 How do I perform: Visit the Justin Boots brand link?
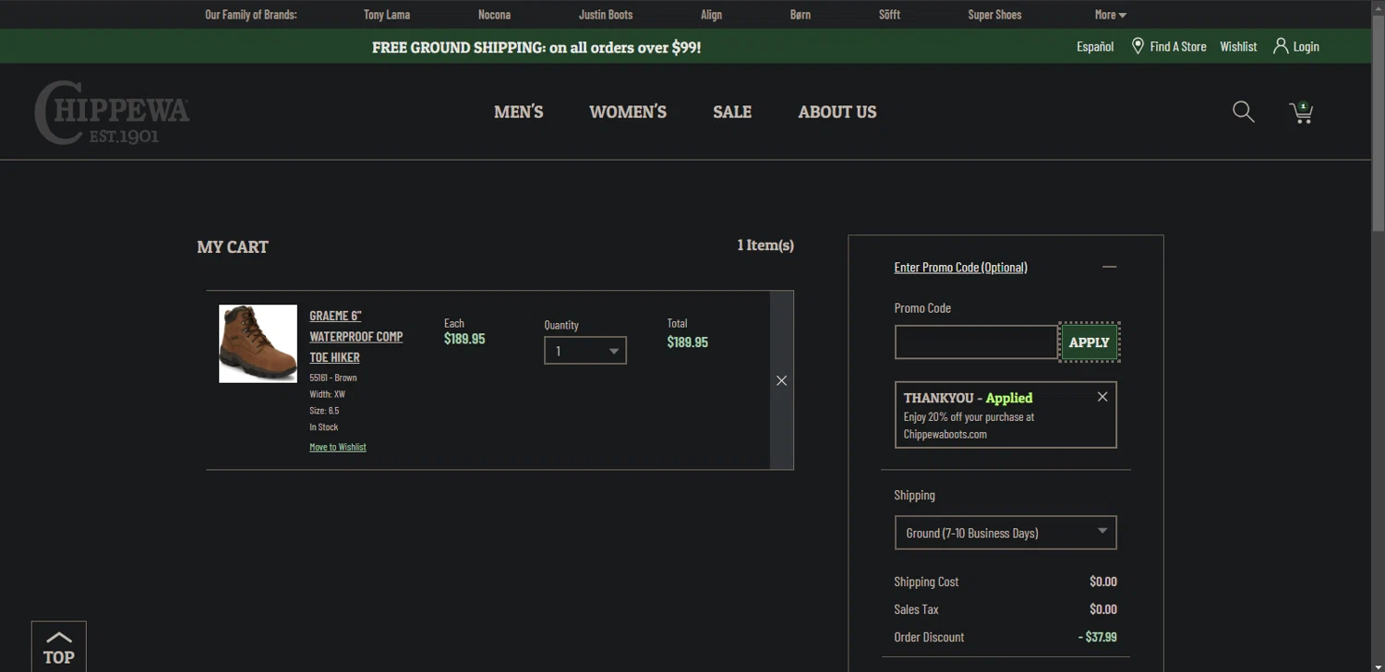coord(606,15)
